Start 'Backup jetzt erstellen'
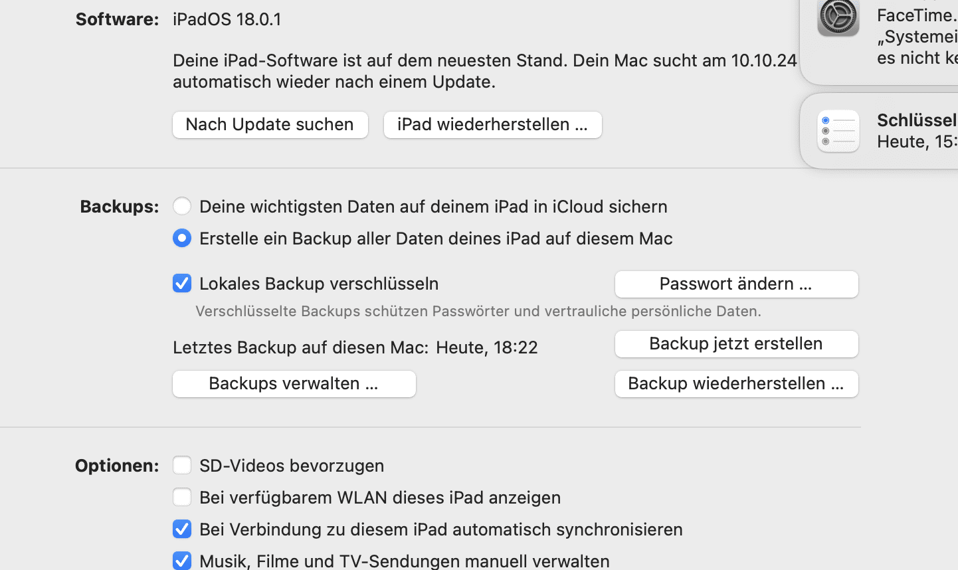The image size is (958, 570). (x=736, y=344)
